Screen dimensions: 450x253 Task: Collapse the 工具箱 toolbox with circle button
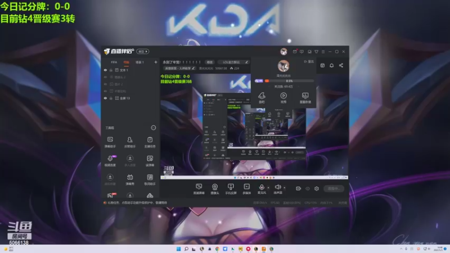pyautogui.click(x=153, y=128)
